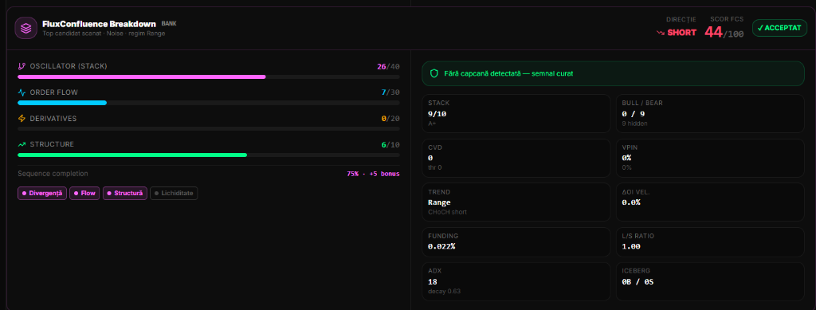816x310 pixels.
Task: Open the ΔOI VEL. metric card
Action: tap(710, 202)
